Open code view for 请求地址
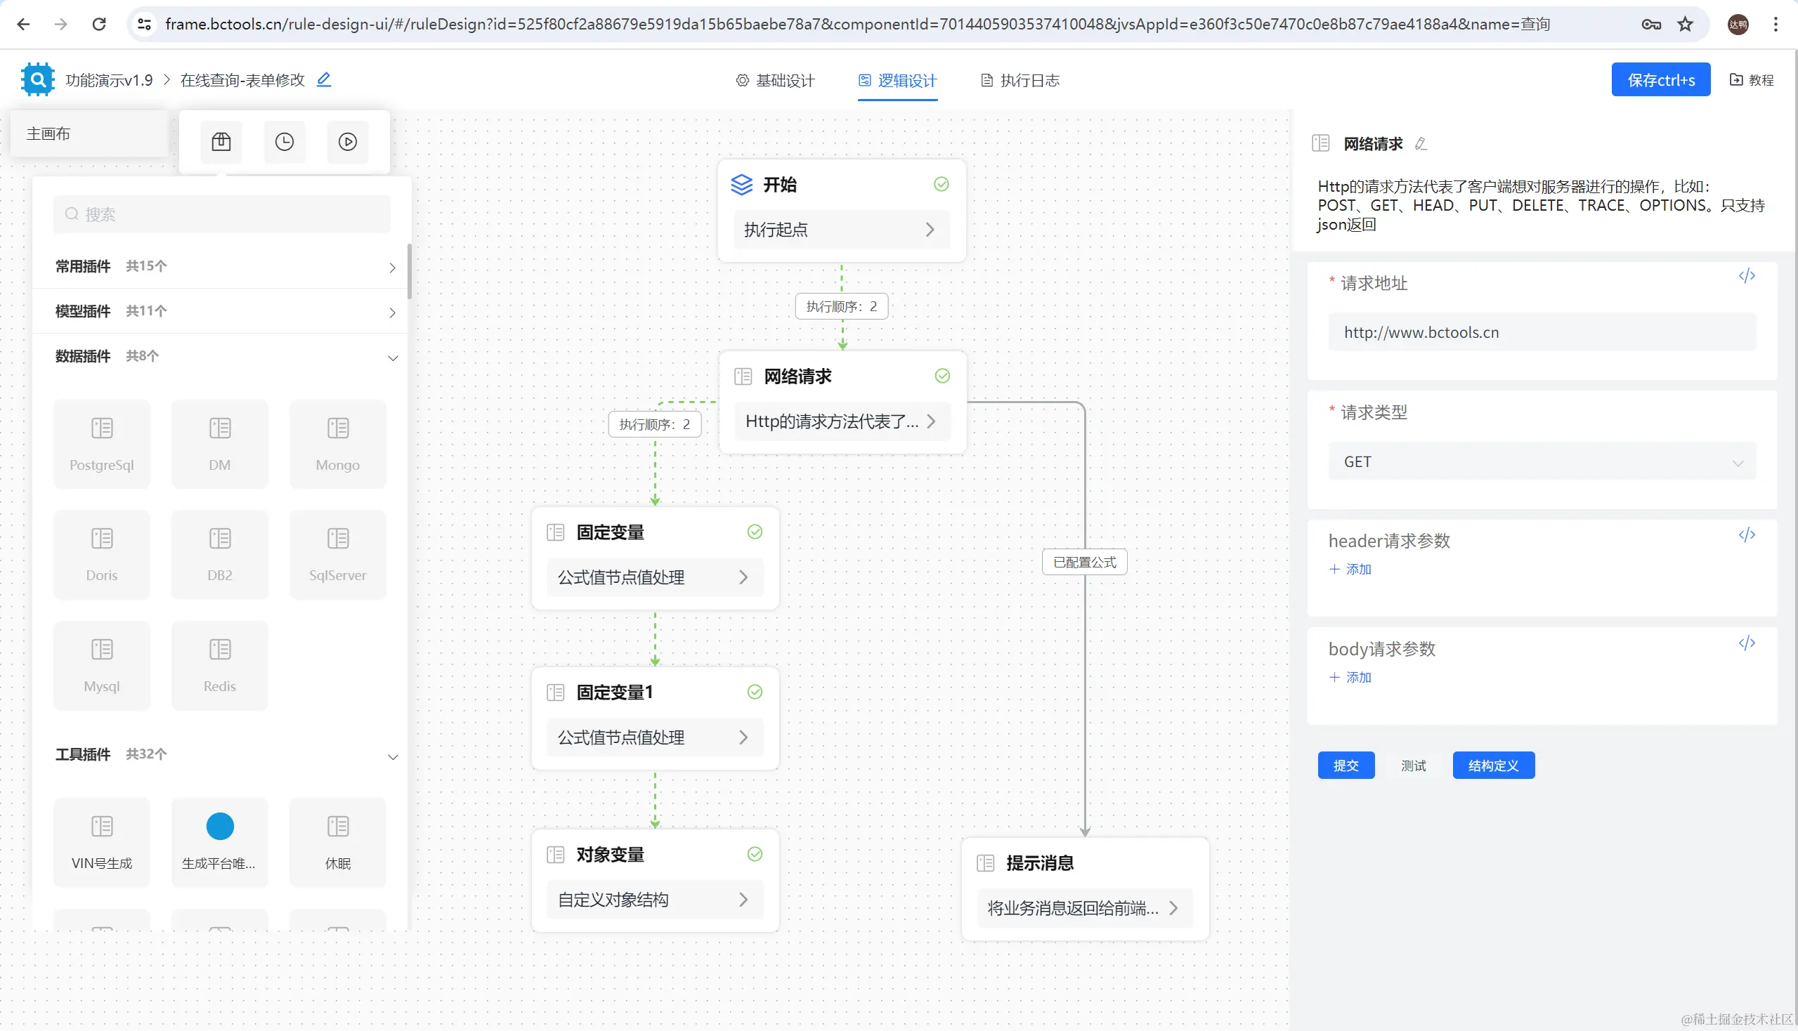Image resolution: width=1798 pixels, height=1031 pixels. tap(1746, 276)
